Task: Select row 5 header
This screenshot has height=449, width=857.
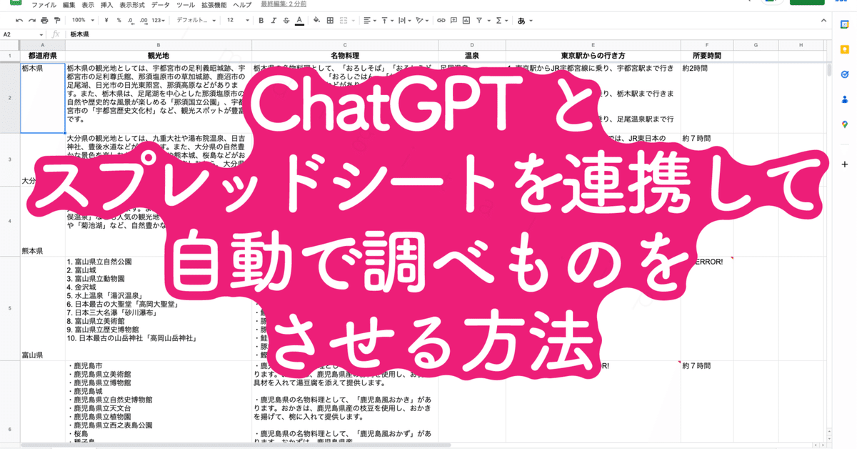Action: [10, 308]
